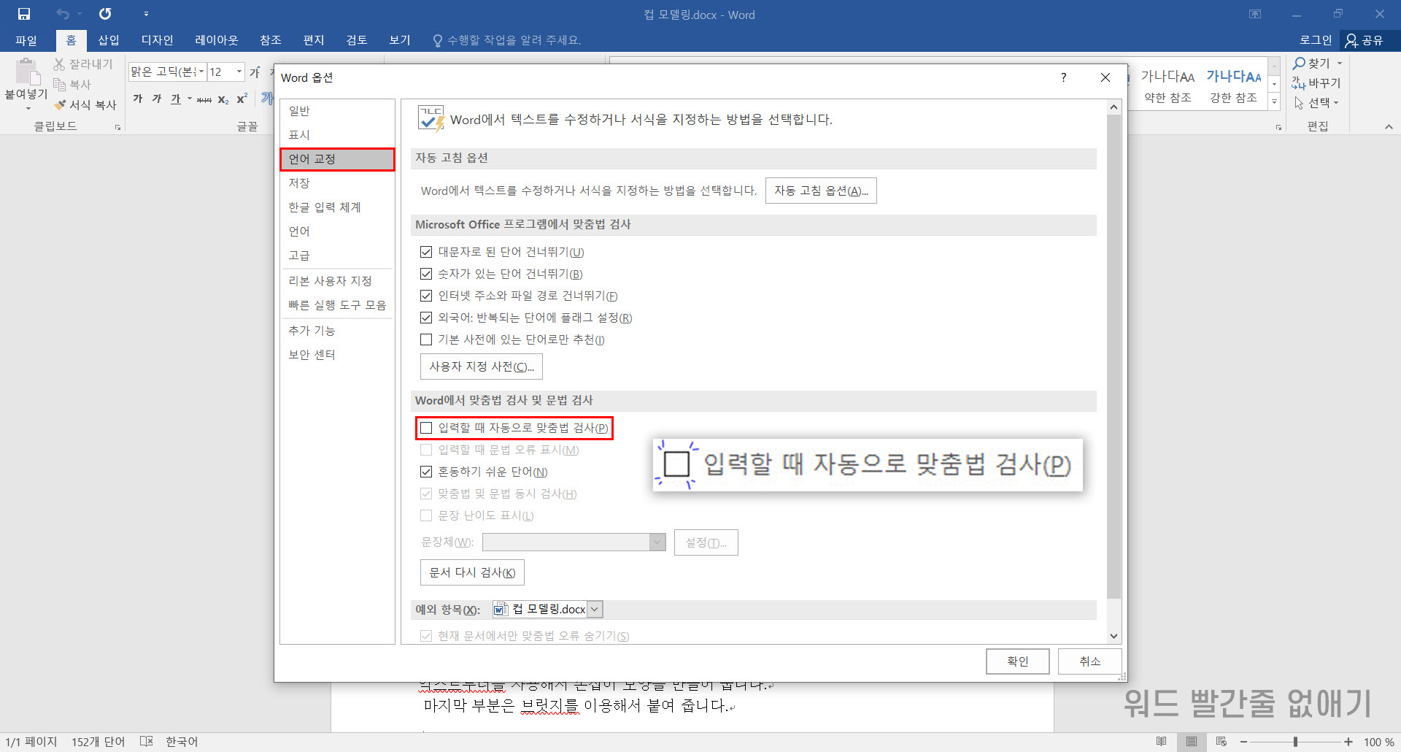This screenshot has width=1401, height=752.
Task: Open the underline style dropdown arrow
Action: (x=190, y=99)
